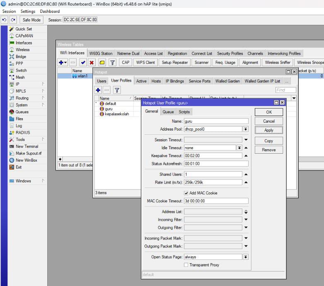Viewport: 324px width, 286px height.
Task: Click Cancel in the profile dialog
Action: click(269, 121)
